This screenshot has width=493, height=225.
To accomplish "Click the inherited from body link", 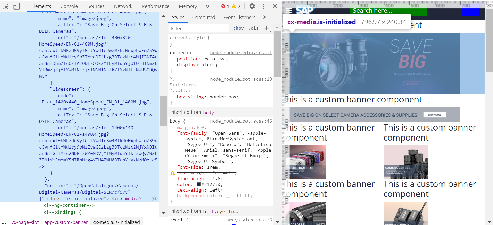I will [x=208, y=112].
